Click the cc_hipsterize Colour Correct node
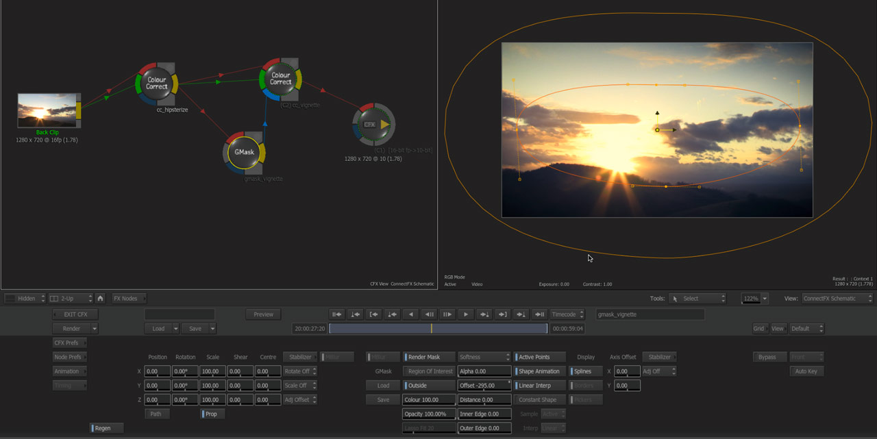877x439 pixels. coord(157,84)
